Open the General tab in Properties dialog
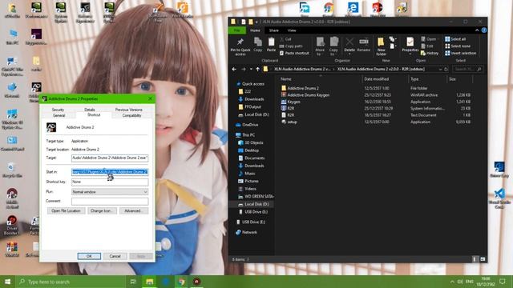 point(59,115)
